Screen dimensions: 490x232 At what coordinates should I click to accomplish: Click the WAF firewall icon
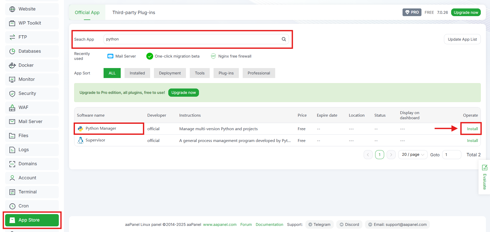coord(12,107)
